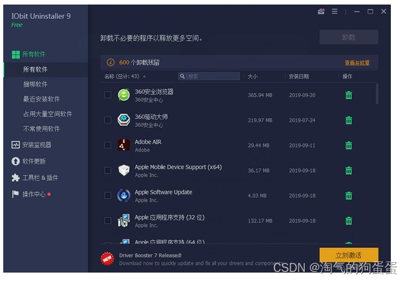Click the 360安全浏览器 app icon
This screenshot has width=407, height=281.
tap(124, 95)
